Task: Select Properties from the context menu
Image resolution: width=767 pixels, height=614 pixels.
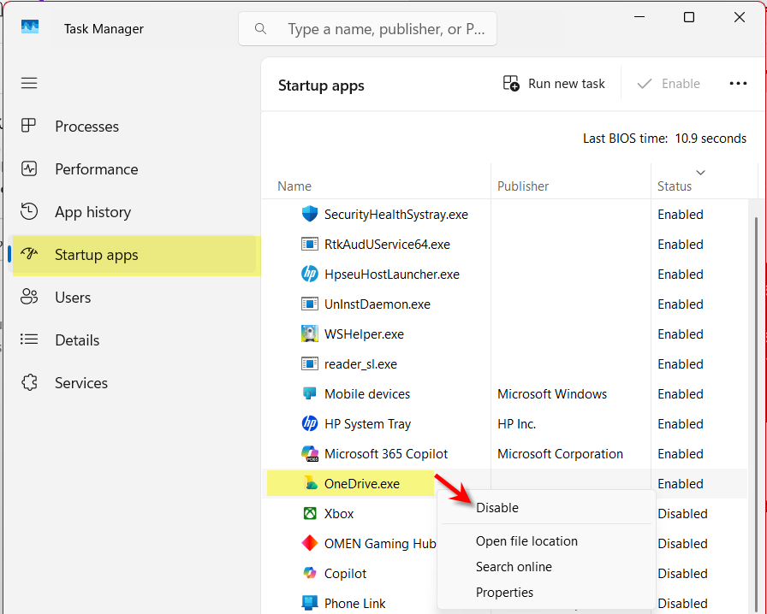Action: click(504, 593)
